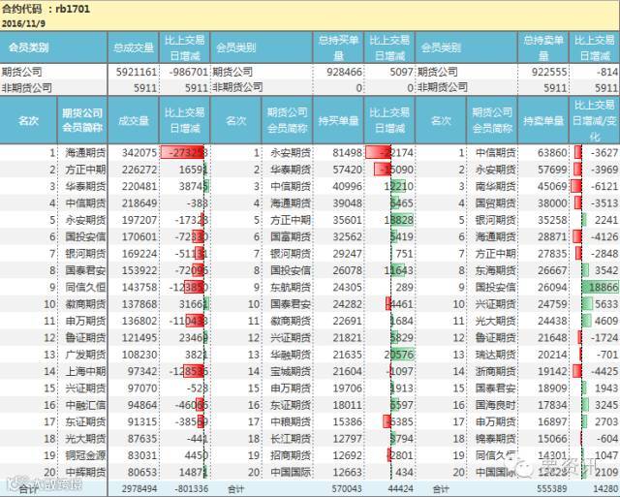Select the -814 change value
620x497 pixels.
[605, 72]
